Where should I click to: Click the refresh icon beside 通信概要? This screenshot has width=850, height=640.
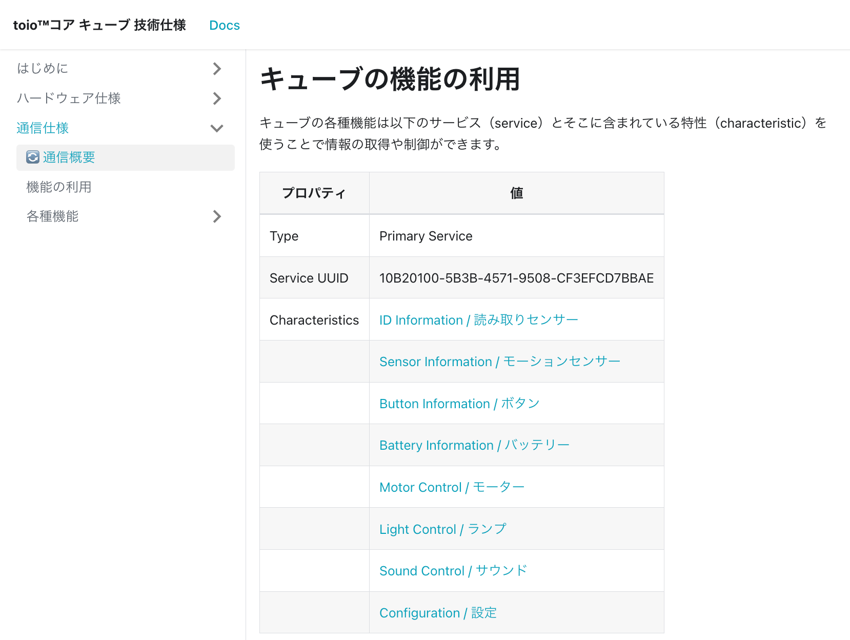(32, 157)
